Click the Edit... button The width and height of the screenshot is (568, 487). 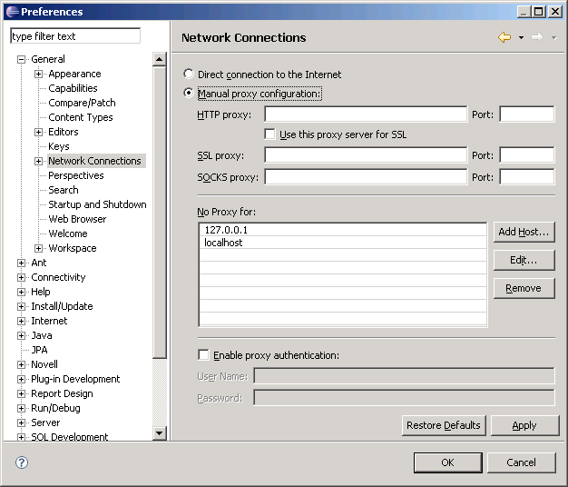tap(524, 260)
